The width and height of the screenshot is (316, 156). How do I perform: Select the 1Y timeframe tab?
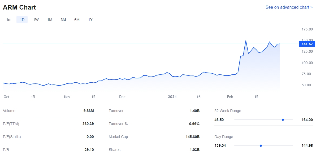tap(90, 20)
